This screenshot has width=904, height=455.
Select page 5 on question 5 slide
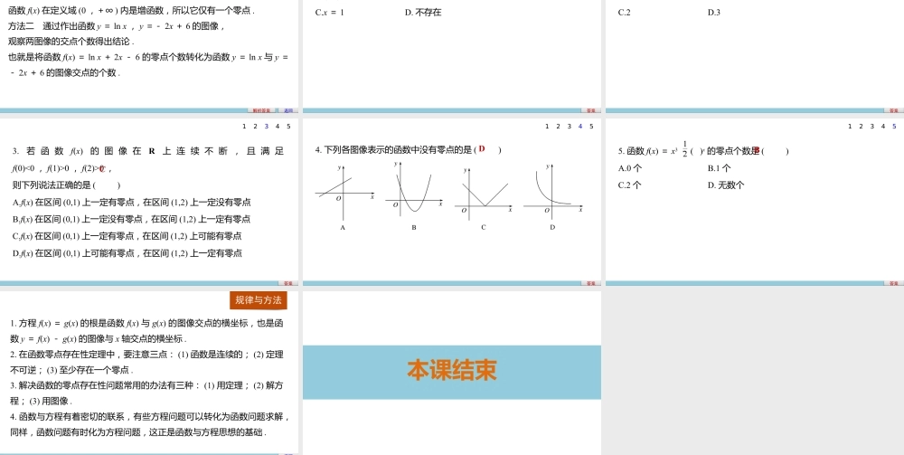(894, 127)
